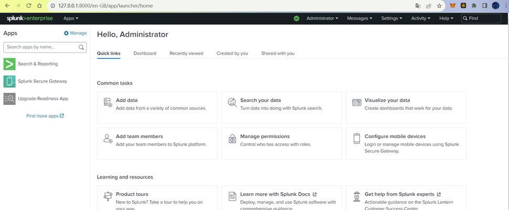Open the Recently viewed tab

pyautogui.click(x=186, y=53)
